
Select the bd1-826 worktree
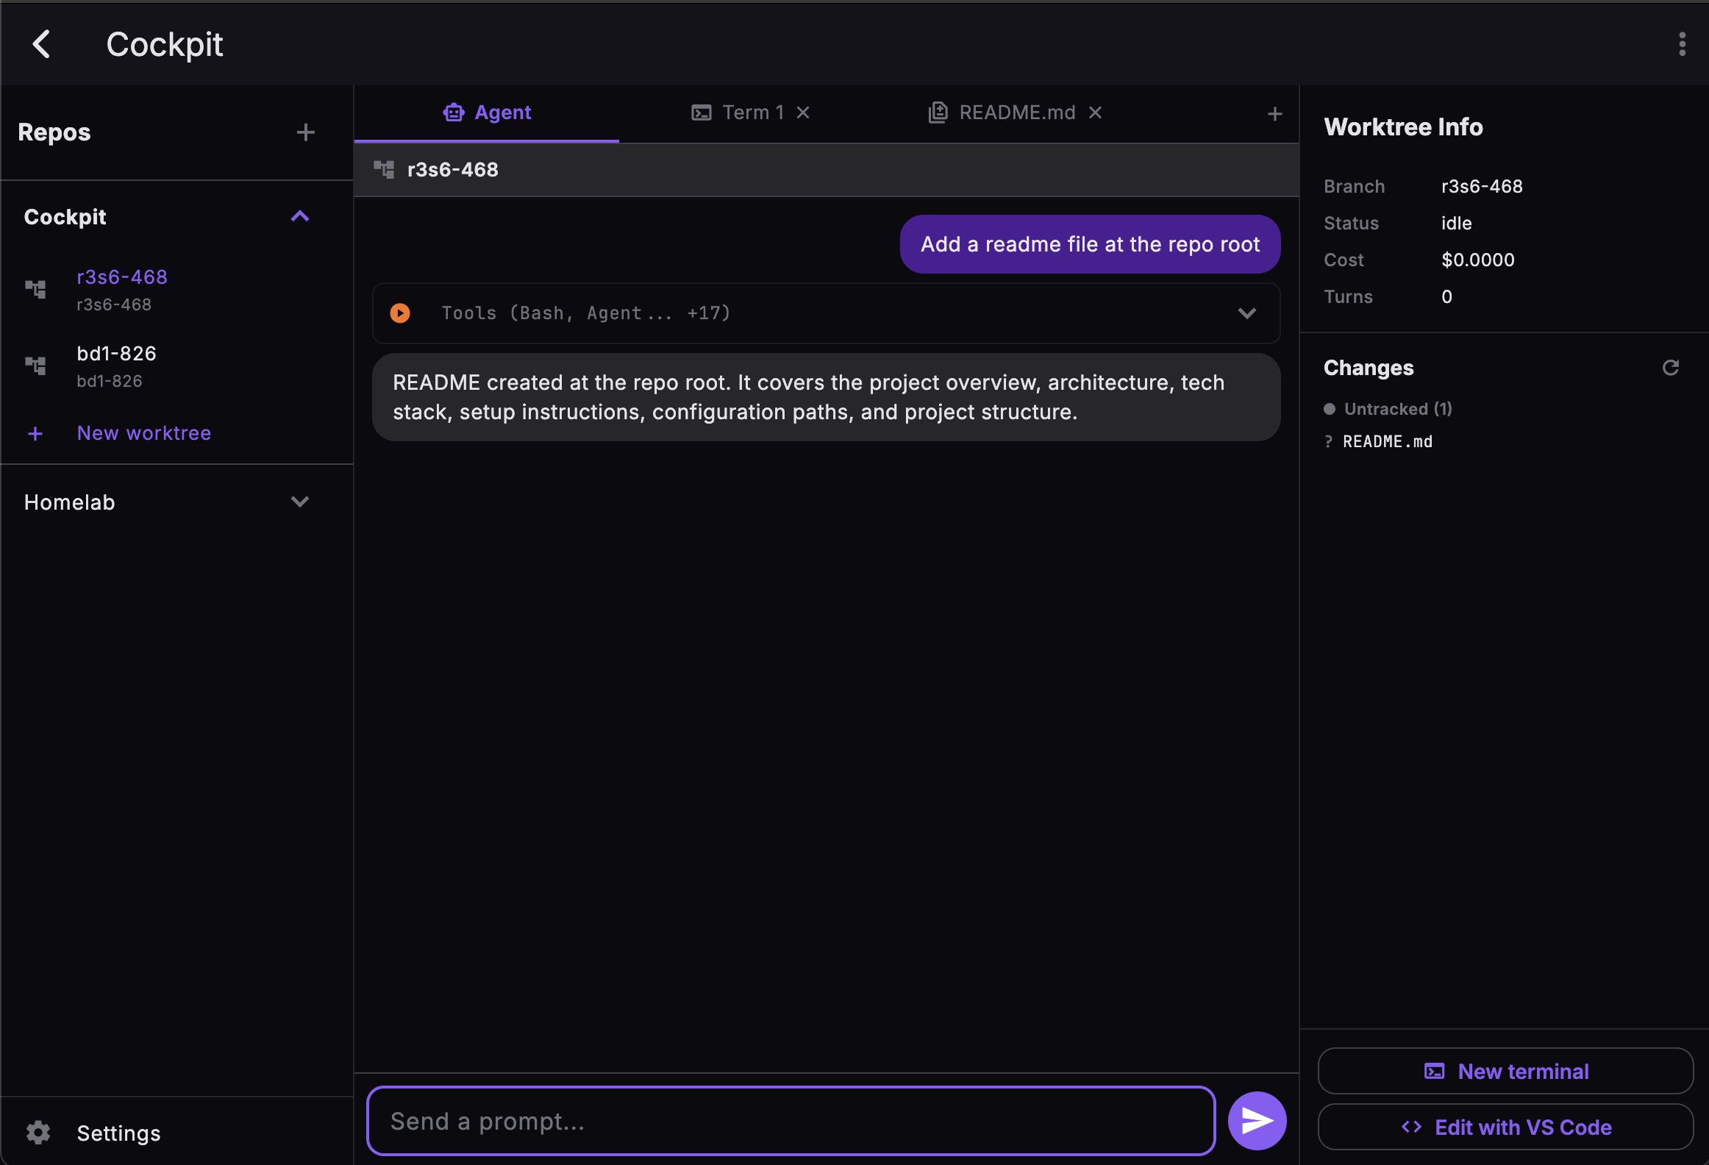176,366
